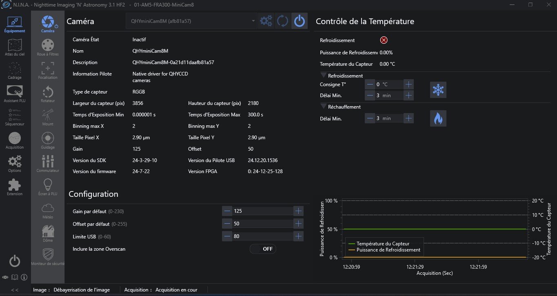
Task: Click the camera connect power button
Action: (x=300, y=21)
